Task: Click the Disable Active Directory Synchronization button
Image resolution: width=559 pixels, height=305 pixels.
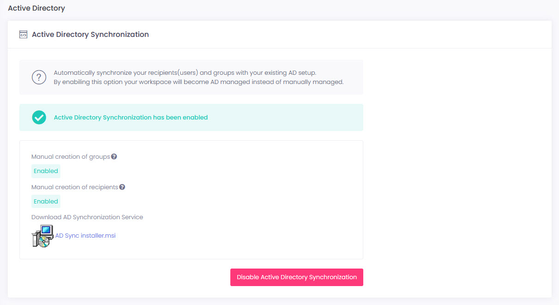Action: pyautogui.click(x=297, y=277)
